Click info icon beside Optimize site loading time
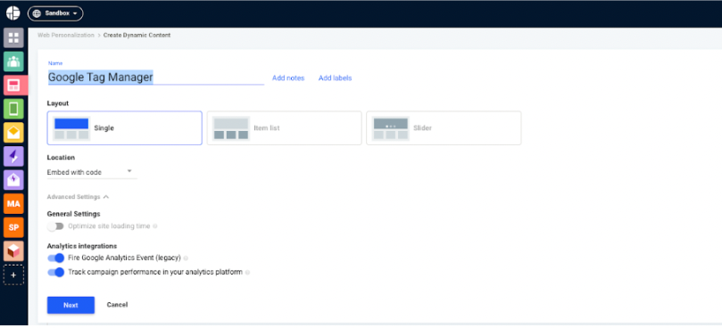 (154, 226)
